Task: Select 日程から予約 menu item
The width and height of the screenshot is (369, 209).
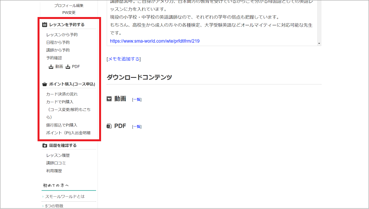Action: tap(58, 42)
